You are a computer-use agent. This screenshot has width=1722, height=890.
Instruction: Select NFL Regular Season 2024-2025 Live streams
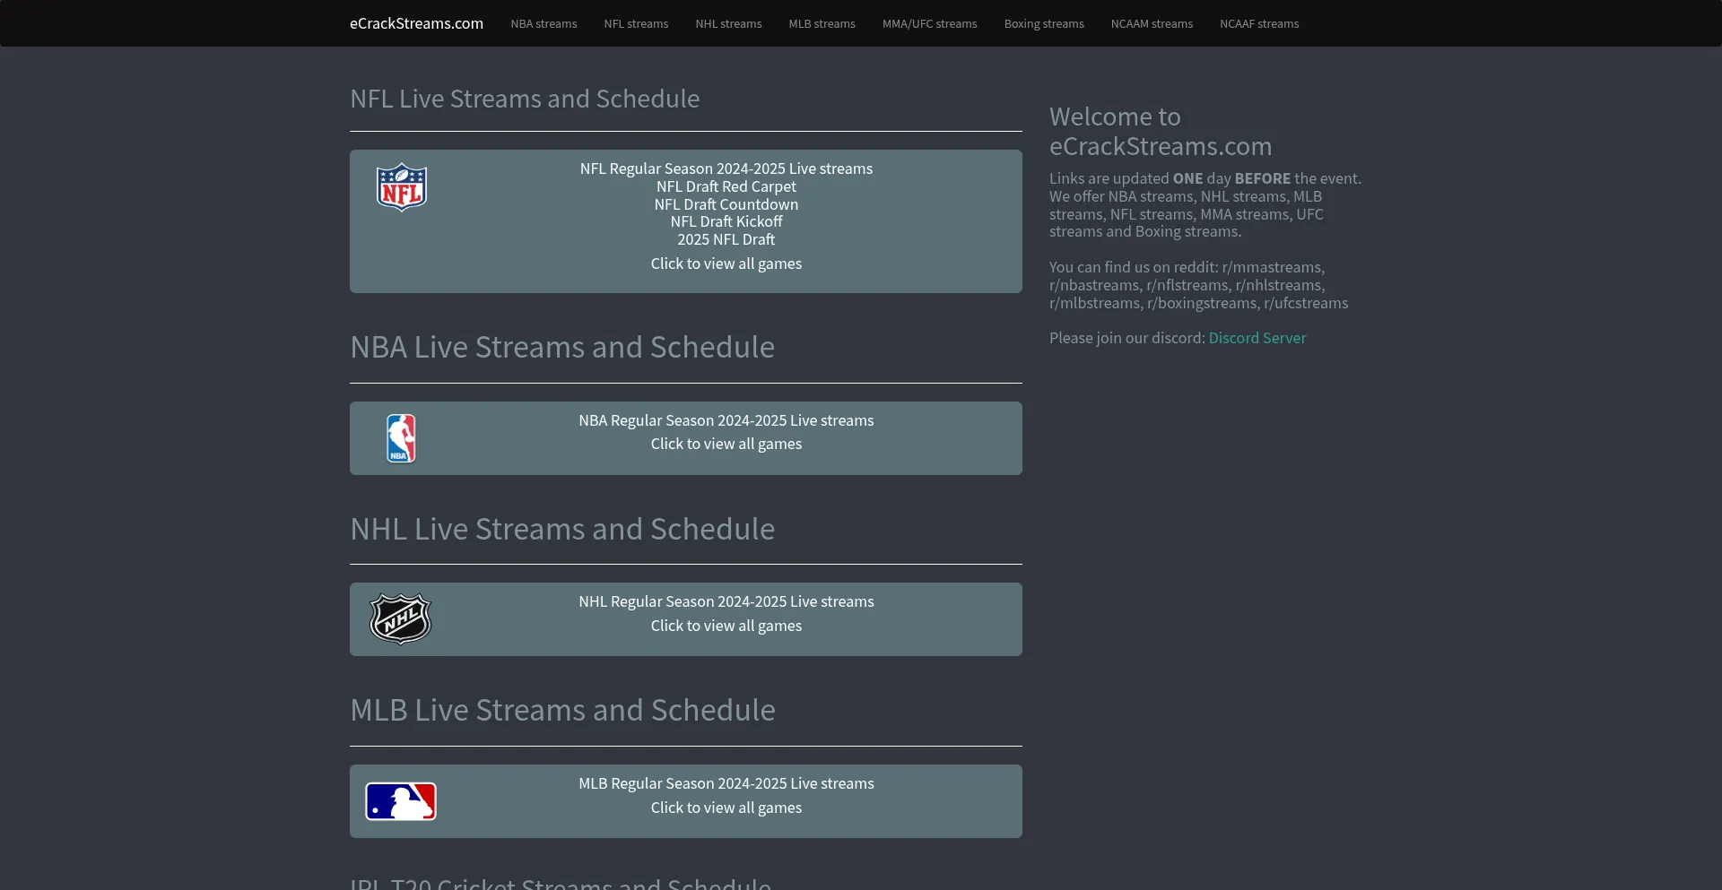pos(726,168)
